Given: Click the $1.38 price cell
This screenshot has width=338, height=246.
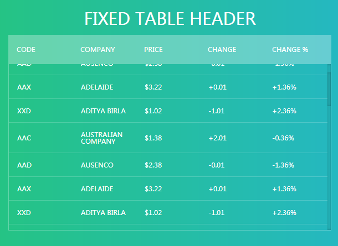Looking at the screenshot, I should [x=153, y=138].
